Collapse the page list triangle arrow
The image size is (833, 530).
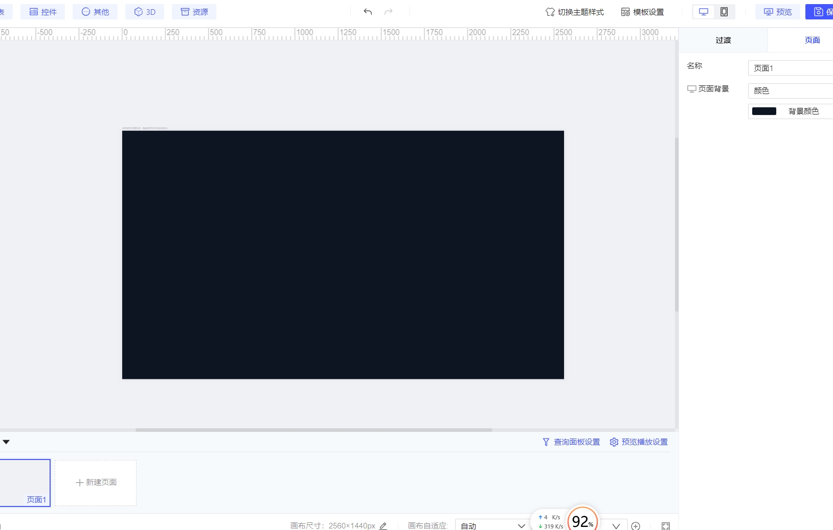[x=6, y=442]
